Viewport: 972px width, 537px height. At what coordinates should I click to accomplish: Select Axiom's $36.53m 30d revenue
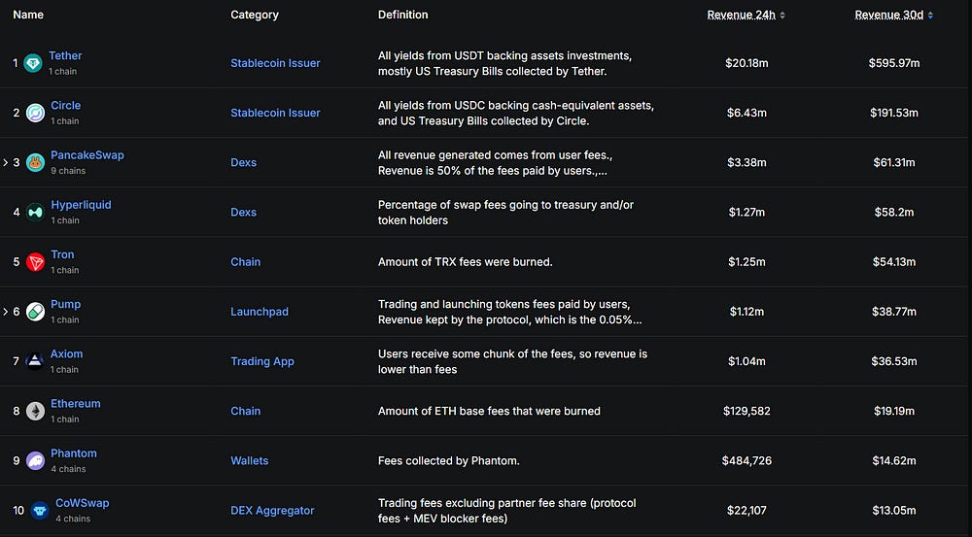coord(894,361)
